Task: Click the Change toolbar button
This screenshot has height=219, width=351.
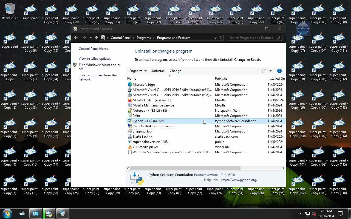Action: point(175,71)
